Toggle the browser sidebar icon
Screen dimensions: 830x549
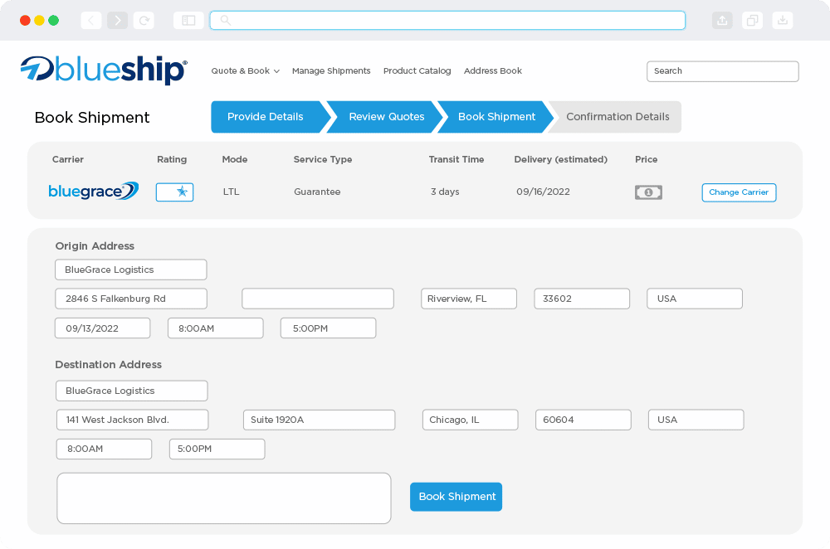(188, 21)
